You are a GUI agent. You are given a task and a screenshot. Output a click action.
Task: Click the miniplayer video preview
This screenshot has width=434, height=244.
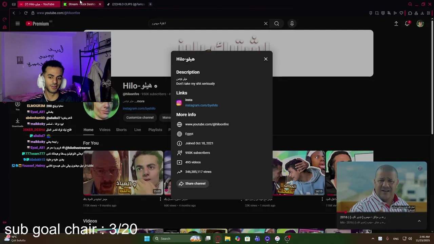[x=382, y=187]
